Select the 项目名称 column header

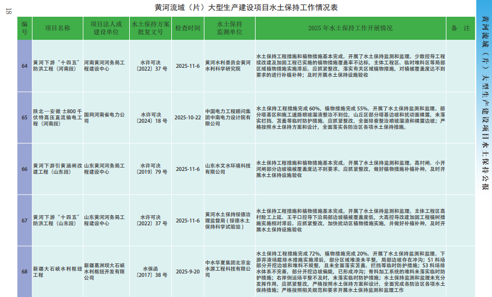coord(57,28)
